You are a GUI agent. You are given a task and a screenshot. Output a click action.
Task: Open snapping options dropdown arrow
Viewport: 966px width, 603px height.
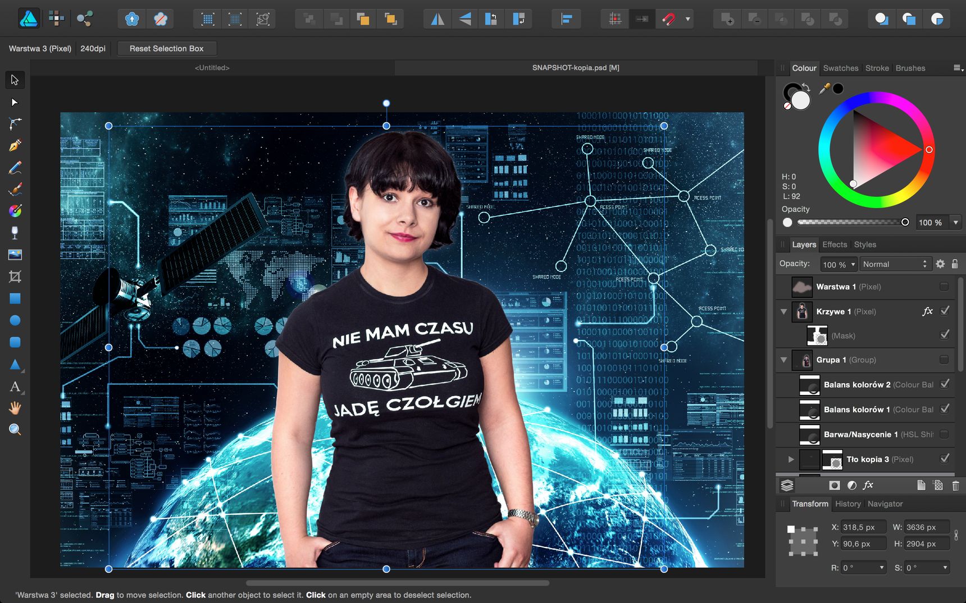coord(688,19)
